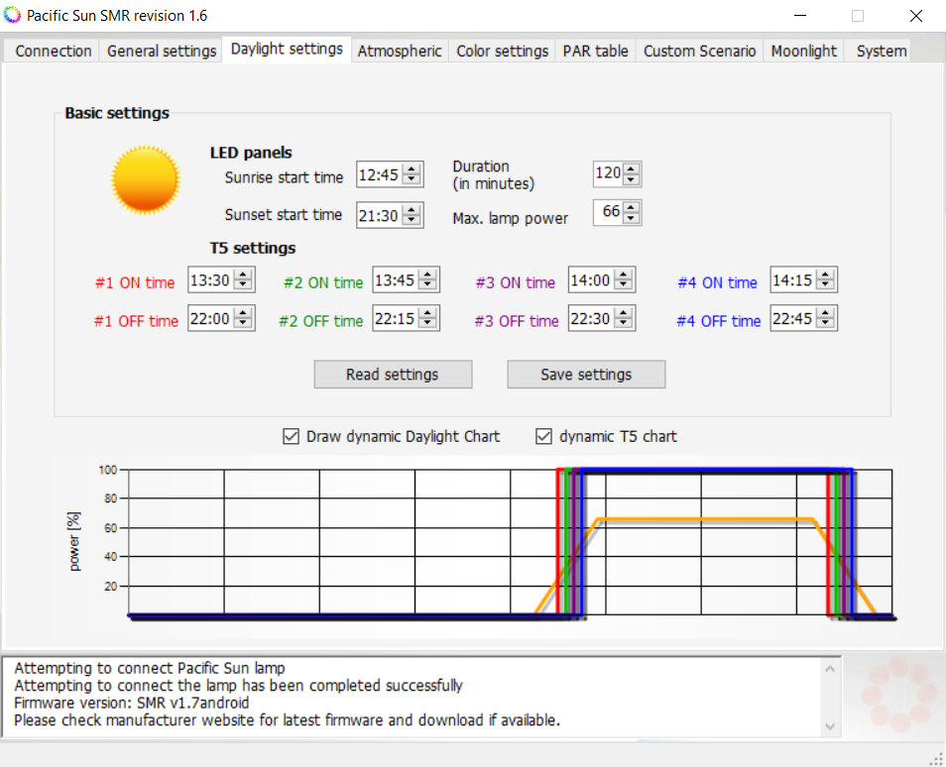Increase the Sunset start time with up arrow

click(x=412, y=209)
